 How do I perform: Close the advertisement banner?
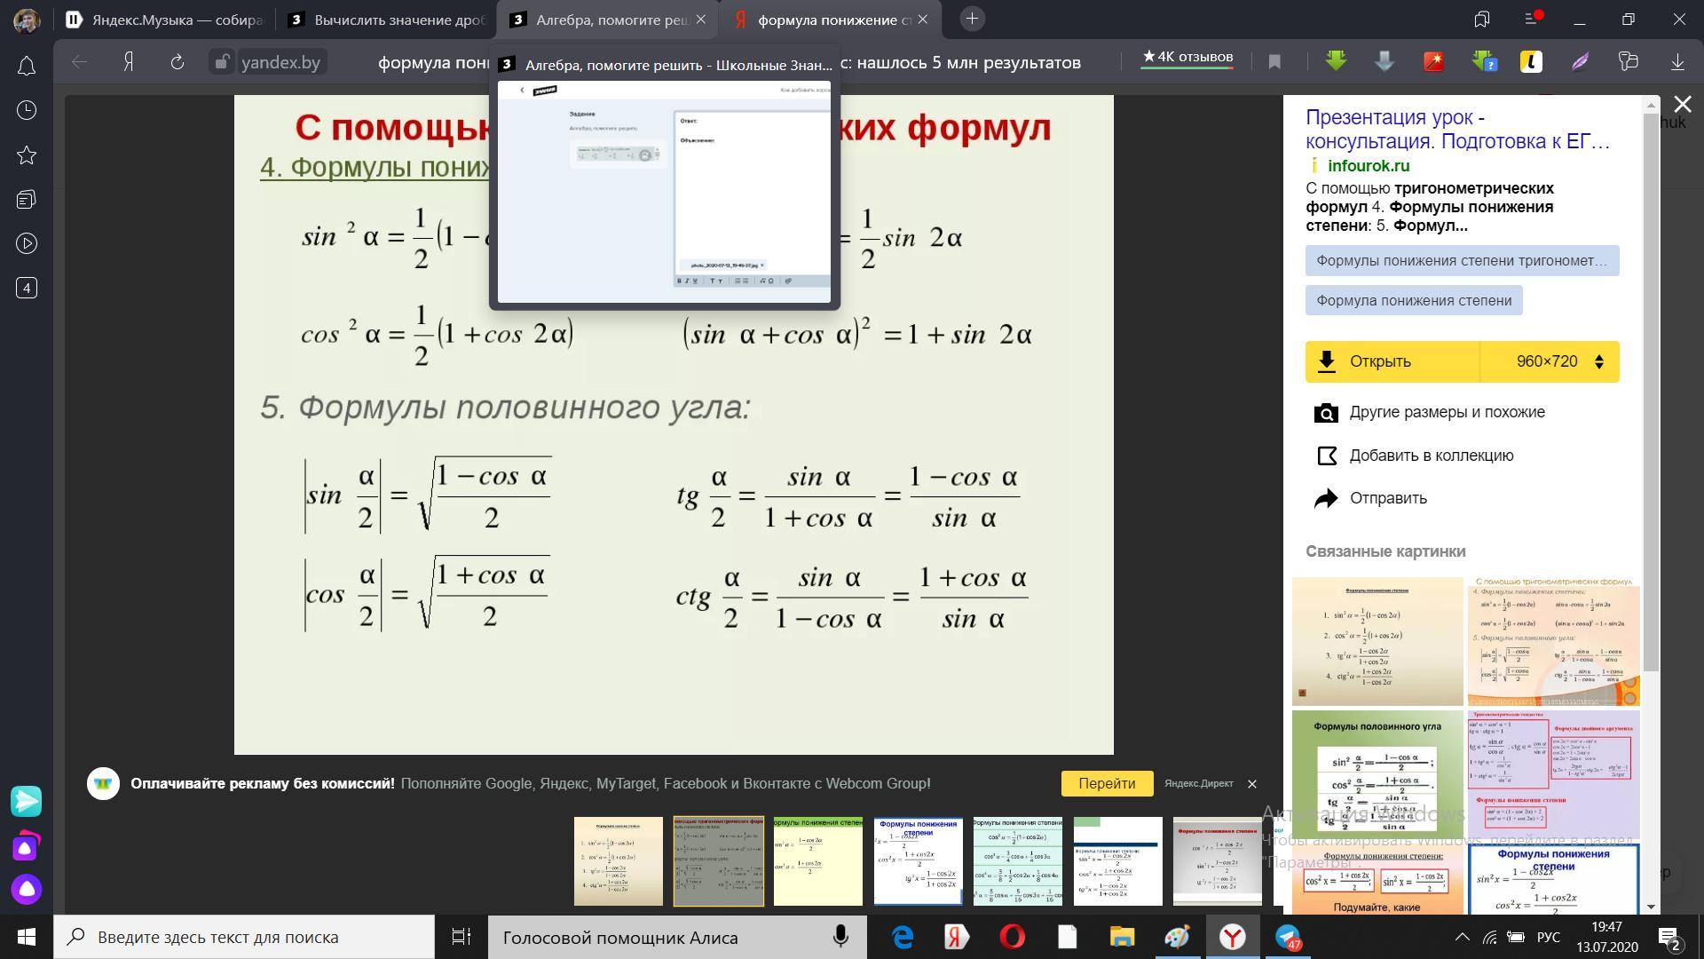1251,783
